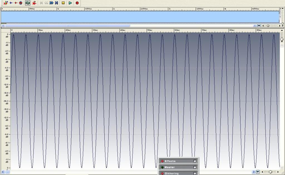Stop playback using the yellow Stop square
This screenshot has width=285, height=175.
[x=63, y=3]
